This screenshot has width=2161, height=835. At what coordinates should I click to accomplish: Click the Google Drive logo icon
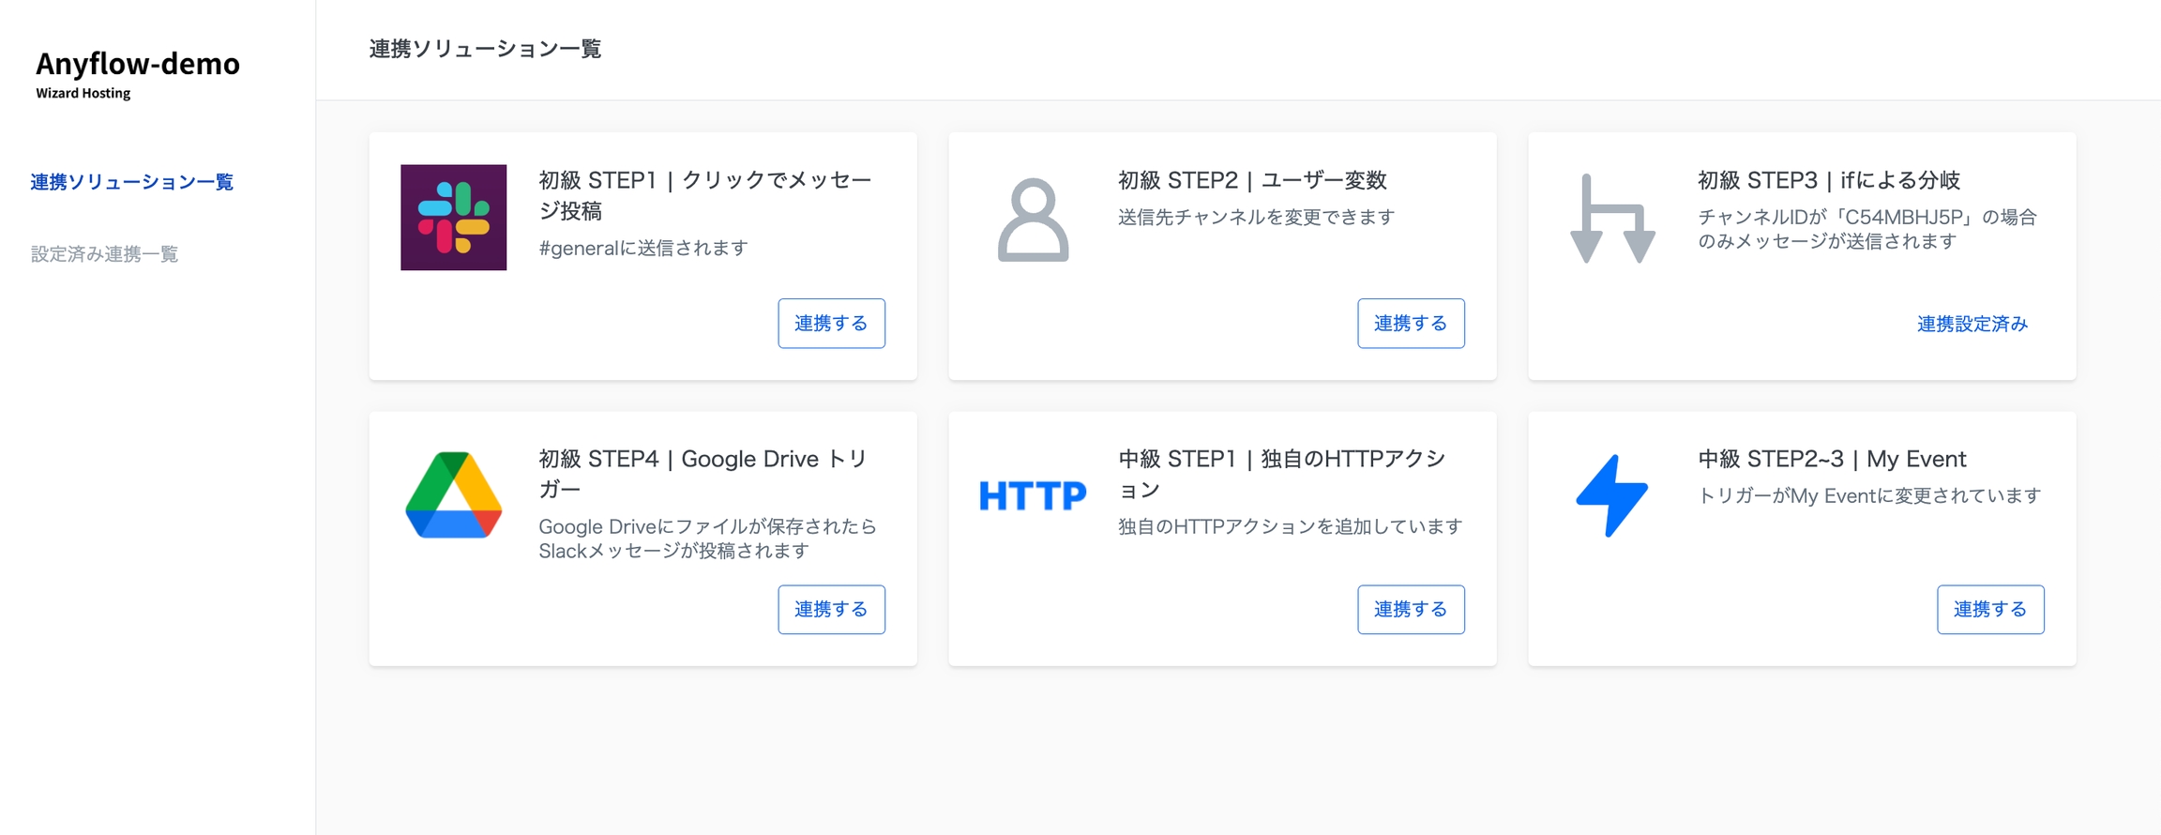pyautogui.click(x=453, y=495)
